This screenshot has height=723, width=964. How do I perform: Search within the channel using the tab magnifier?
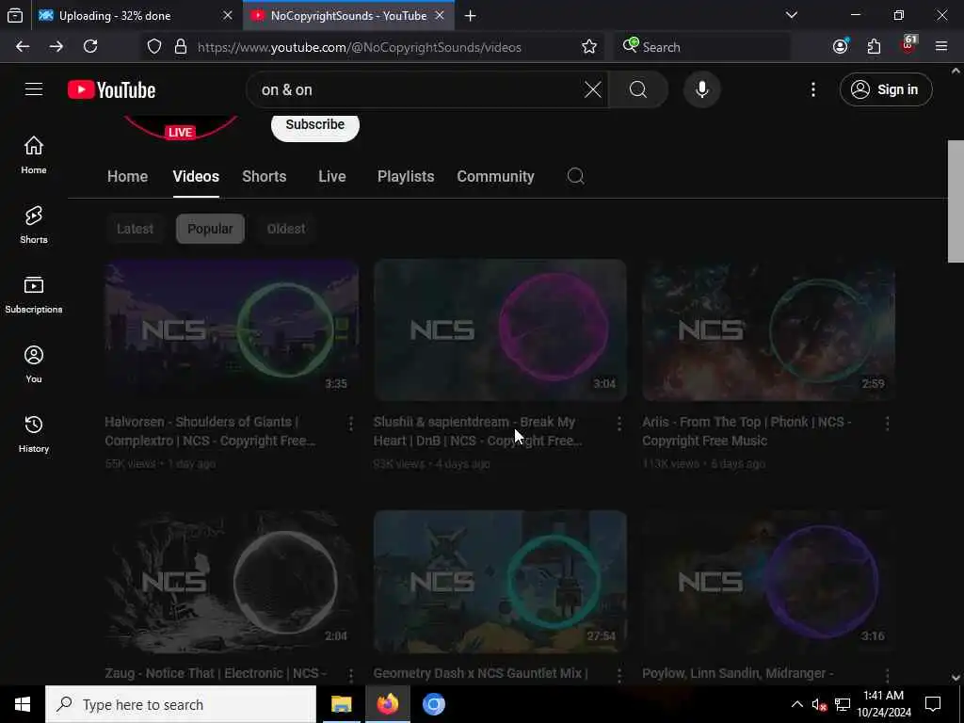point(575,176)
